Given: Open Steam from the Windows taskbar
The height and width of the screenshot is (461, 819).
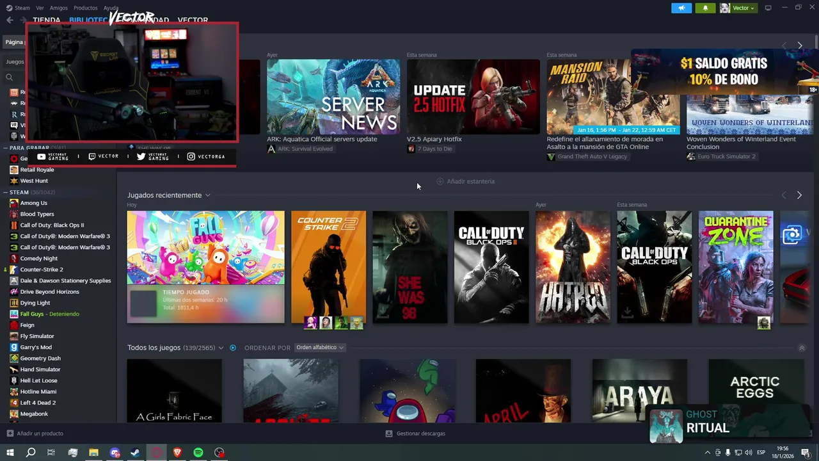Looking at the screenshot, I should point(136,453).
